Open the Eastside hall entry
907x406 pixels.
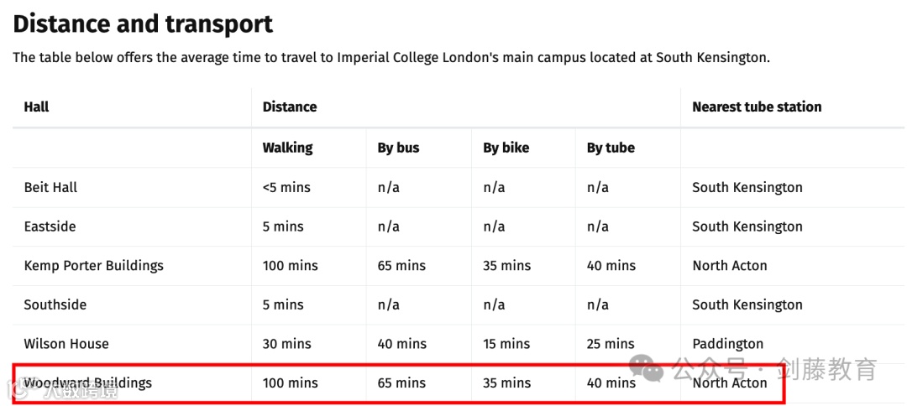[x=50, y=226]
